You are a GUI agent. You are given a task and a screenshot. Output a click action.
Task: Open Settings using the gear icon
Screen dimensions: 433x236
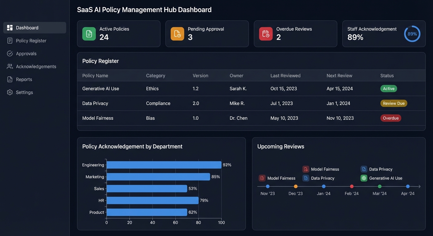click(10, 92)
